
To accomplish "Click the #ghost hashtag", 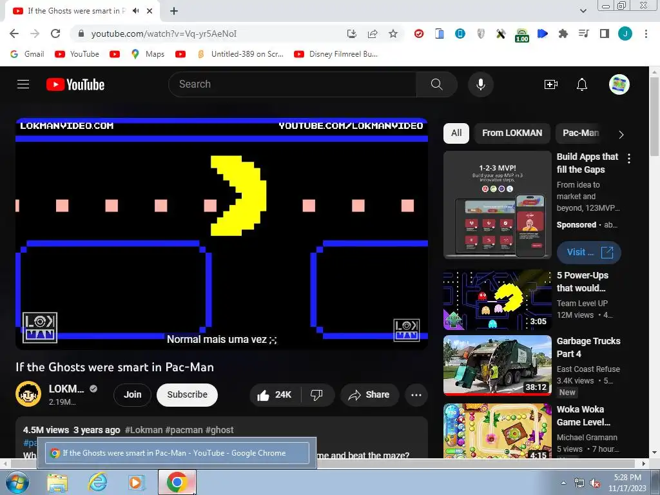I will (x=219, y=430).
